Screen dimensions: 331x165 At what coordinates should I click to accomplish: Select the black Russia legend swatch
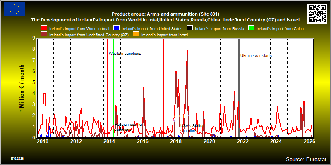tap(189, 28)
